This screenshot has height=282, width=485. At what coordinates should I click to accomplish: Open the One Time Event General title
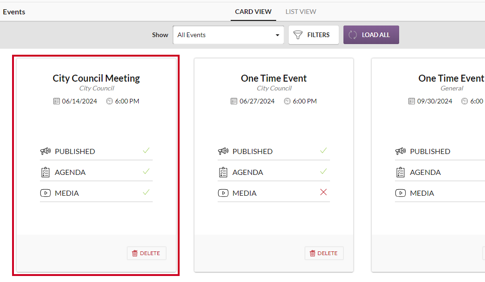[x=451, y=78]
